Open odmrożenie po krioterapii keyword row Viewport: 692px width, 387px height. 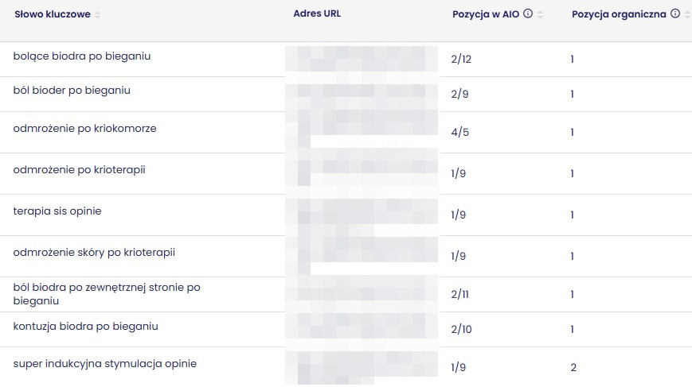tap(79, 170)
